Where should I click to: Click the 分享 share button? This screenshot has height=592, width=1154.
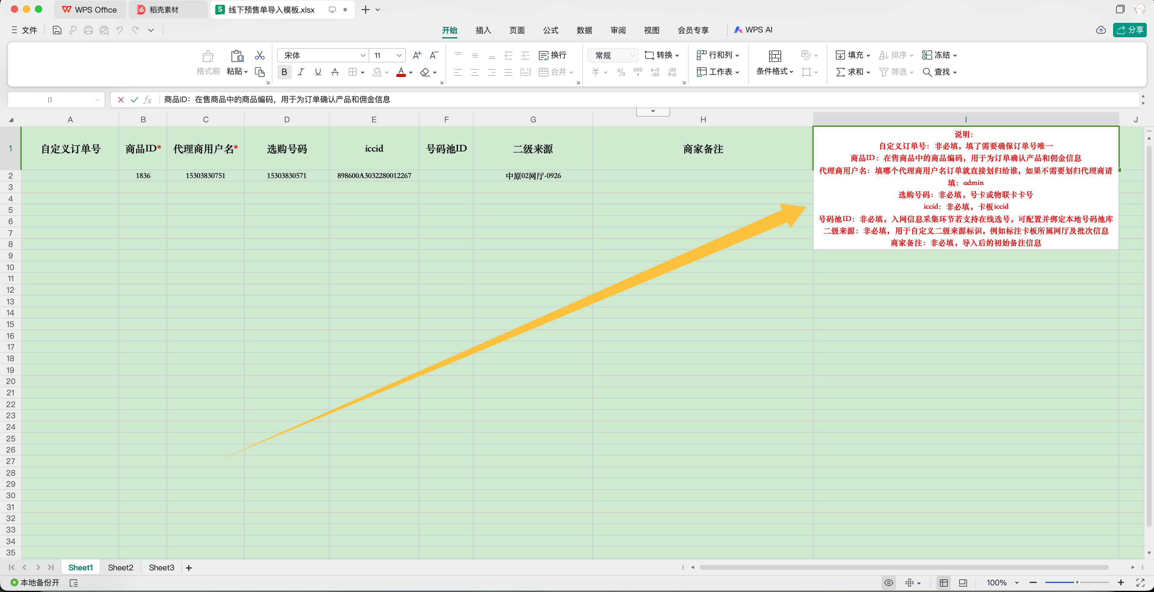(1129, 30)
